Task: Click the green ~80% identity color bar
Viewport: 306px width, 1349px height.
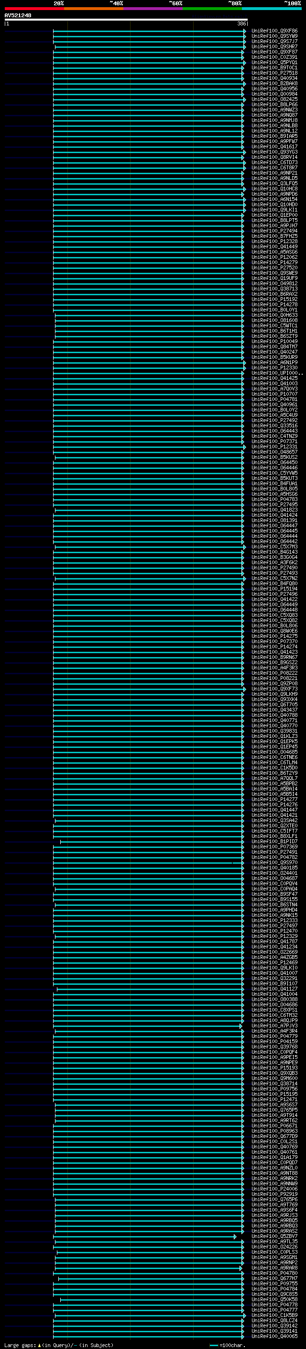Action: coord(212,9)
